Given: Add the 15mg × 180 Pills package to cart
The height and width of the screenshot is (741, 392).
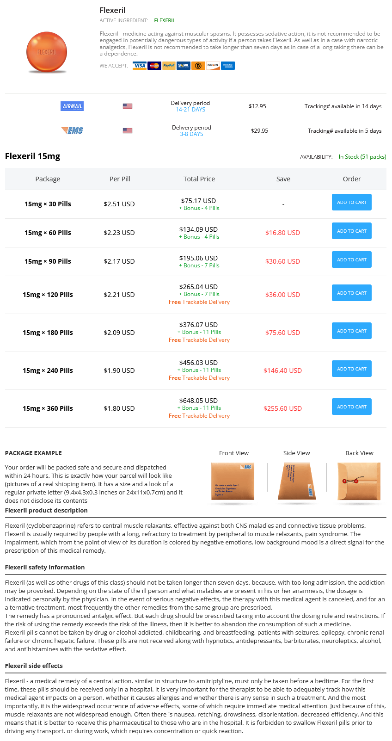Looking at the screenshot, I should pos(352,331).
